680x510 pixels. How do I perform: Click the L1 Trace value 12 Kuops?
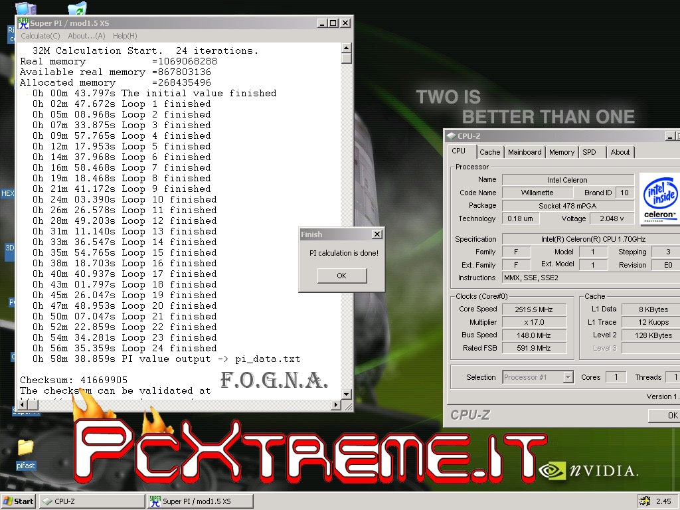point(651,322)
